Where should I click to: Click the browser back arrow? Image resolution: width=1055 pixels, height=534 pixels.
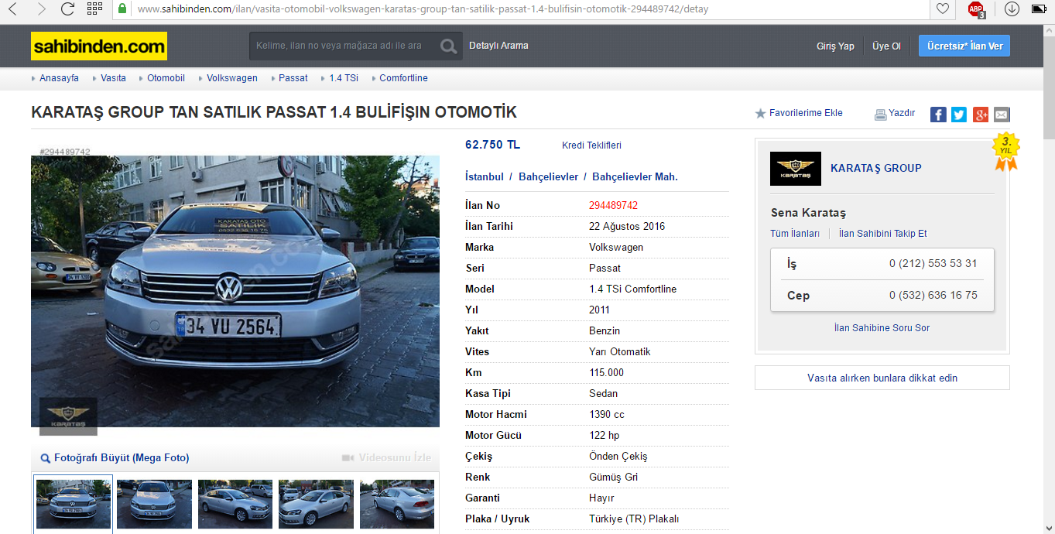tap(12, 9)
